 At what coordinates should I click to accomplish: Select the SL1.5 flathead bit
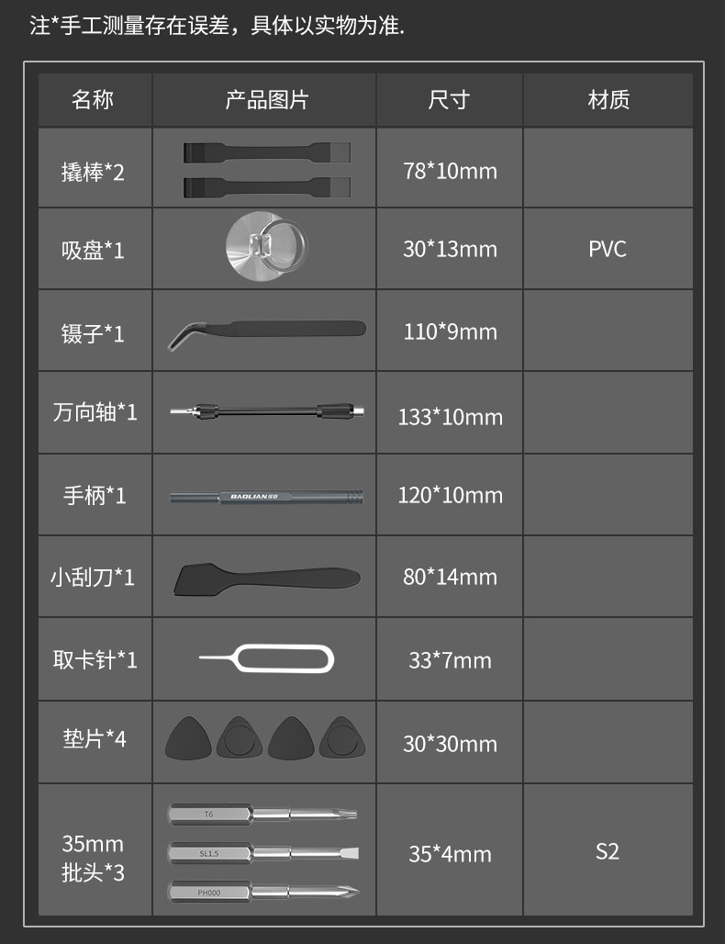pos(263,852)
